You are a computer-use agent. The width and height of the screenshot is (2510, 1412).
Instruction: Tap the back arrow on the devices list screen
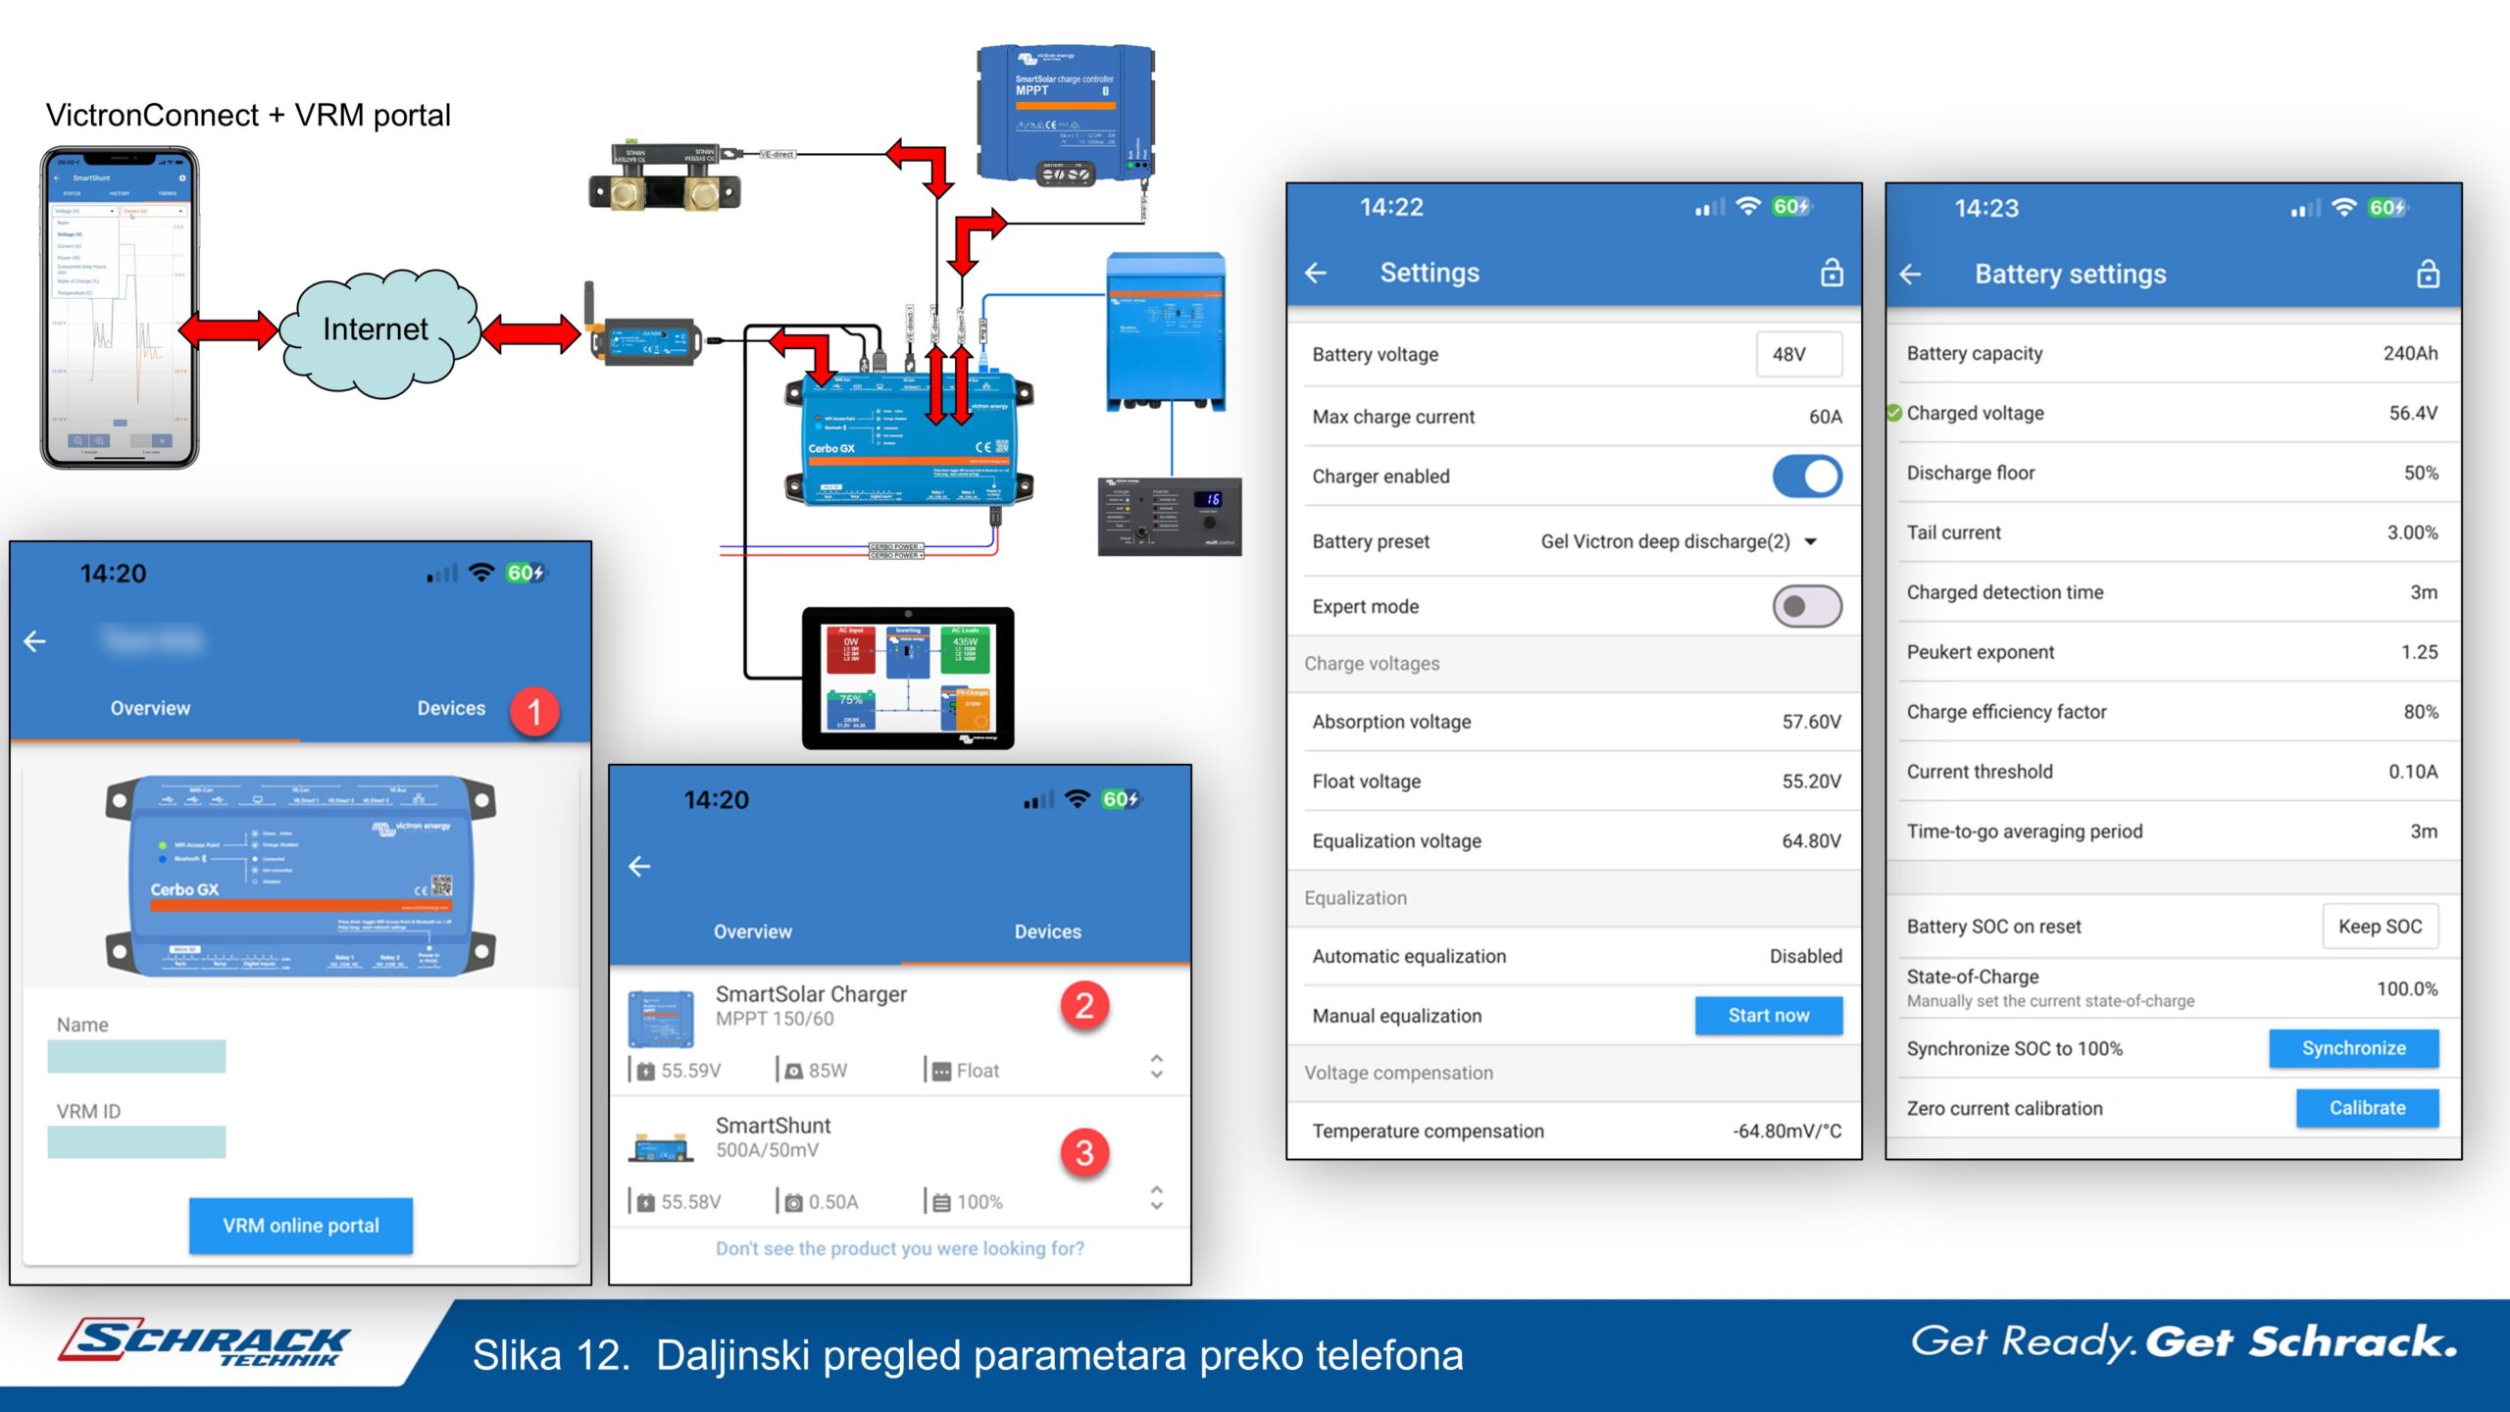[639, 866]
